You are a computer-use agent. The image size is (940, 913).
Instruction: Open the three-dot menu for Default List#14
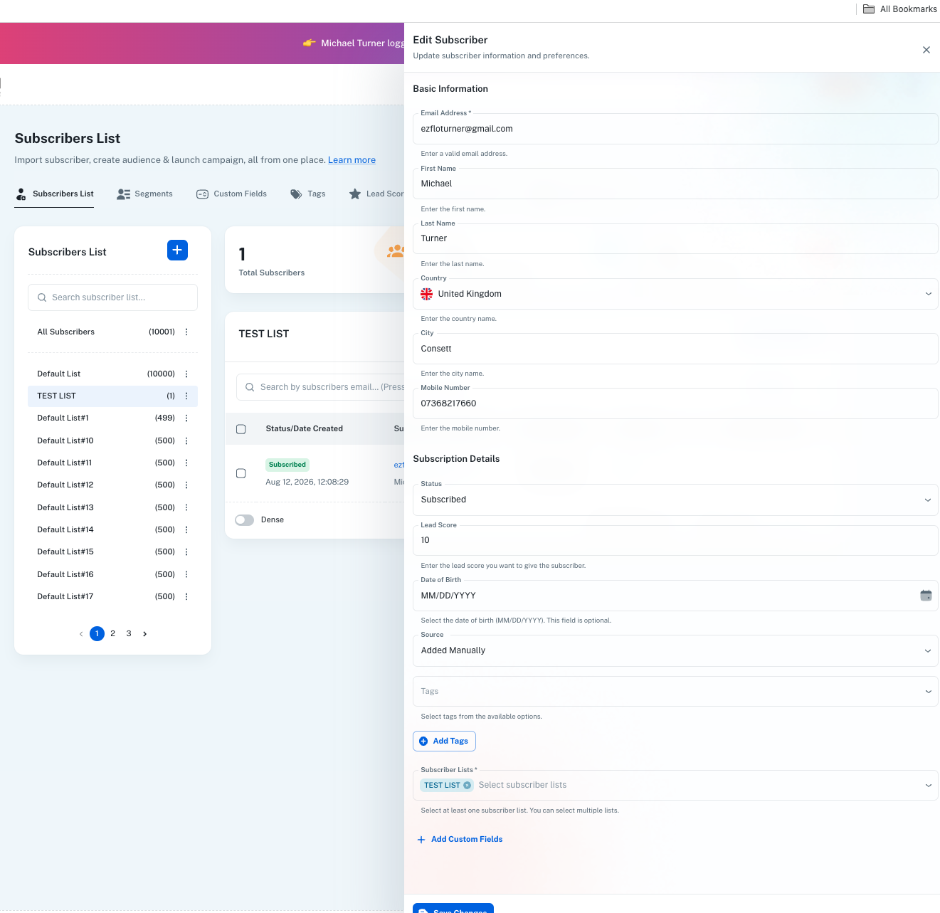pos(186,529)
